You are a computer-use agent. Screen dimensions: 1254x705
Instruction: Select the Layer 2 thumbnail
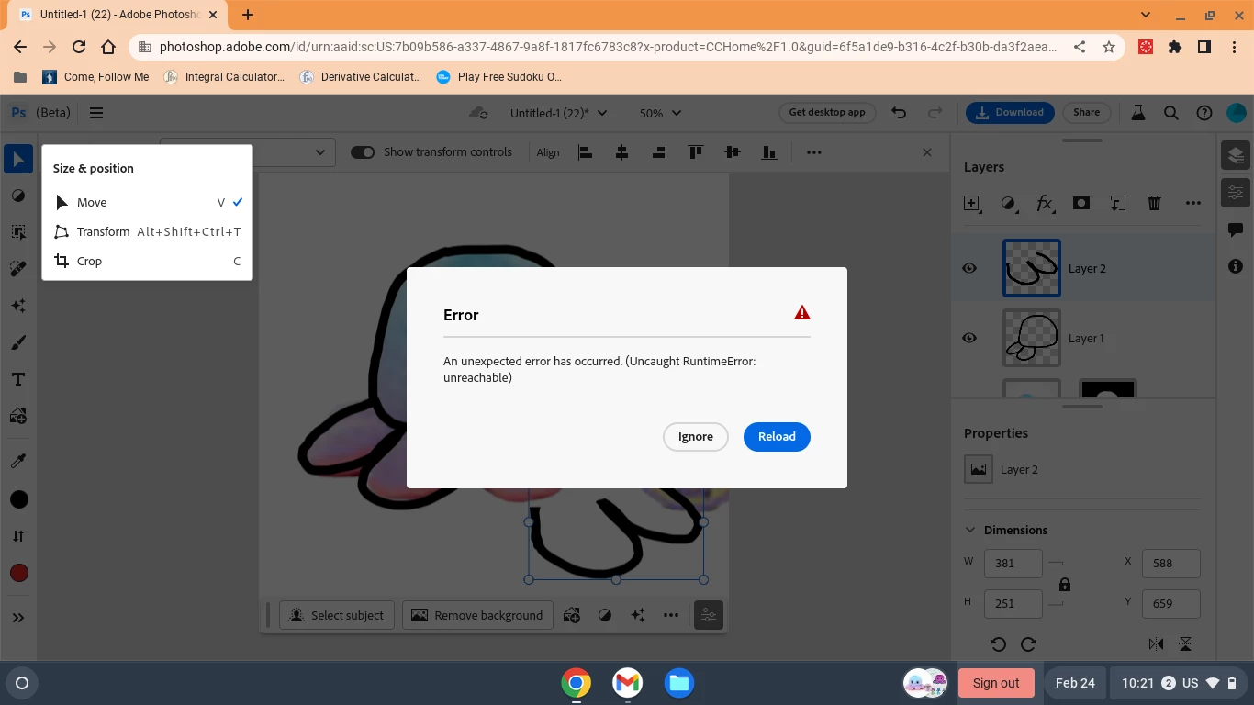(1032, 268)
